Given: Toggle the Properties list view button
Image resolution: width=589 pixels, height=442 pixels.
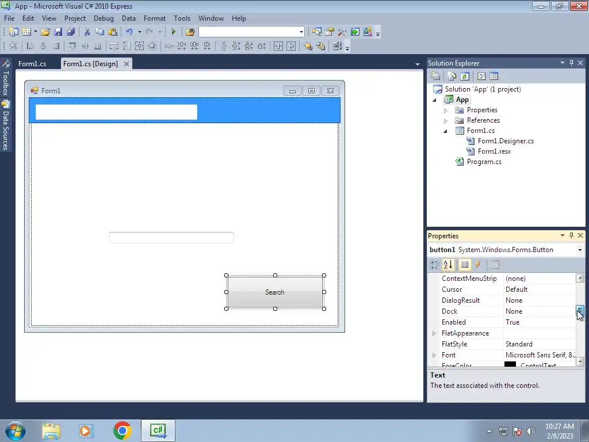Looking at the screenshot, I should click(x=465, y=265).
